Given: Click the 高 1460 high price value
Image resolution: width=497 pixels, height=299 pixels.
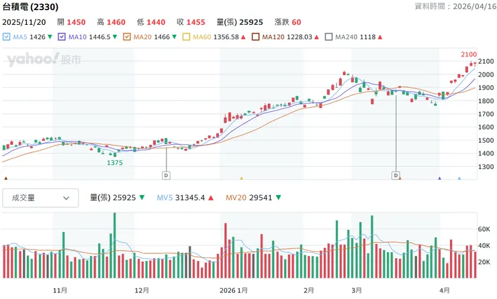Looking at the screenshot, I should pyautogui.click(x=111, y=22).
